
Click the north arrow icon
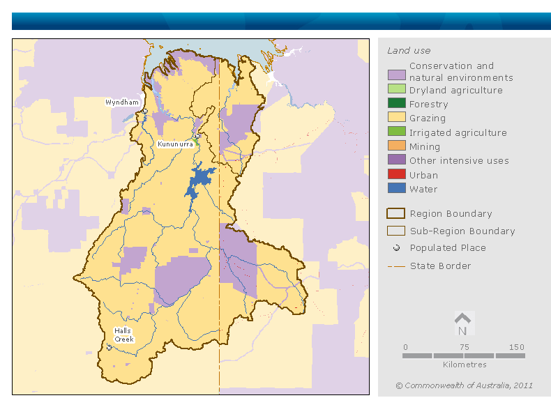(463, 323)
